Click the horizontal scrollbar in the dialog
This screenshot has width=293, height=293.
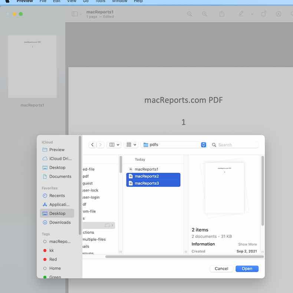[x=184, y=257]
